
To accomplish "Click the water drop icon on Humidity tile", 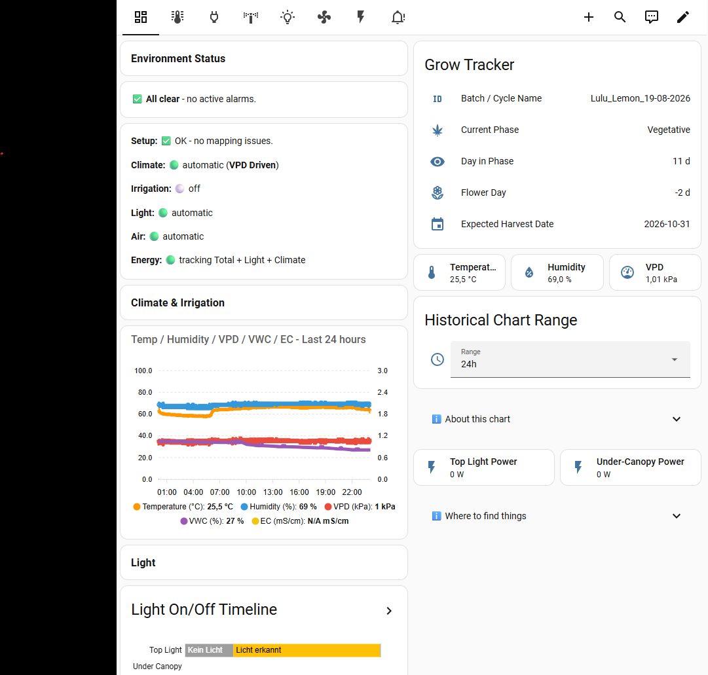I will coord(529,272).
